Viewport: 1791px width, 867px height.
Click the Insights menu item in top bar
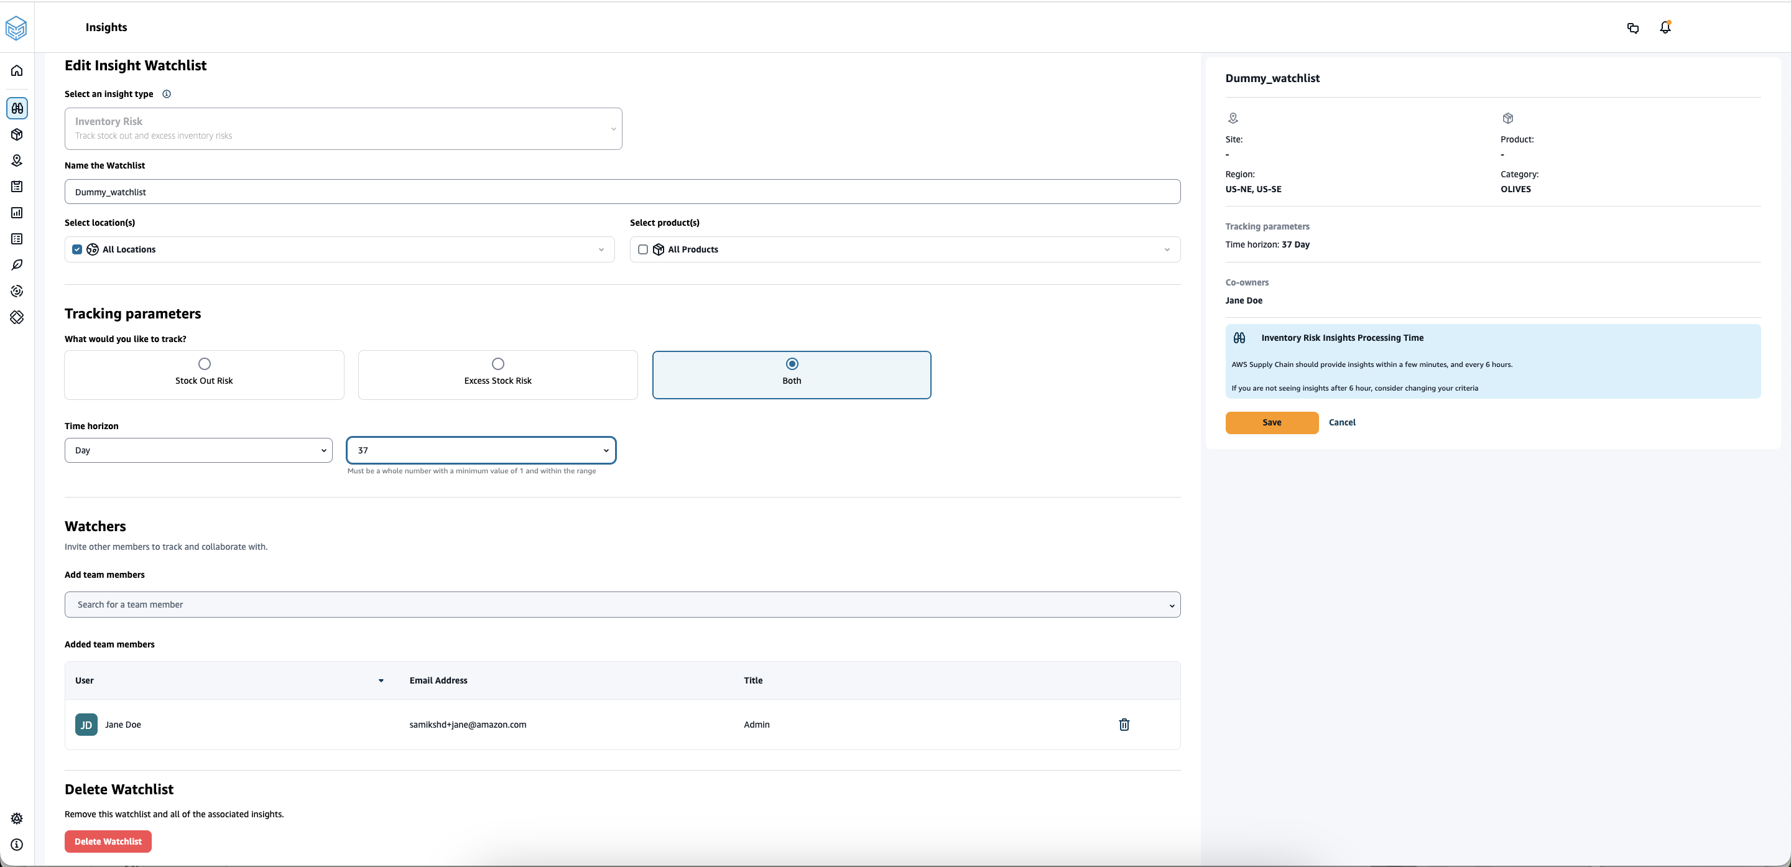pyautogui.click(x=106, y=27)
